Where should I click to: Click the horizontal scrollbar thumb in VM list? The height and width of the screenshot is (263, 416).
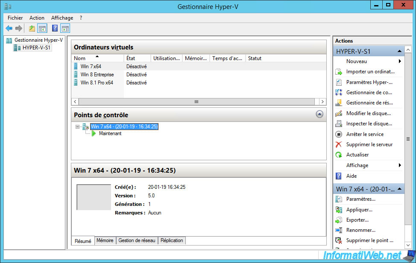pyautogui.click(x=196, y=102)
